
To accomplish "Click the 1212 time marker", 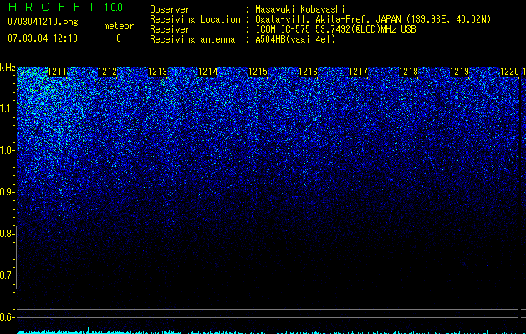I will tap(107, 72).
